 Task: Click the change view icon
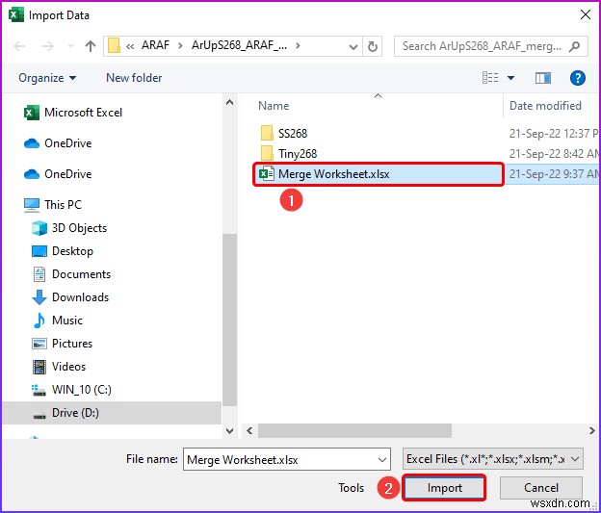pos(490,78)
